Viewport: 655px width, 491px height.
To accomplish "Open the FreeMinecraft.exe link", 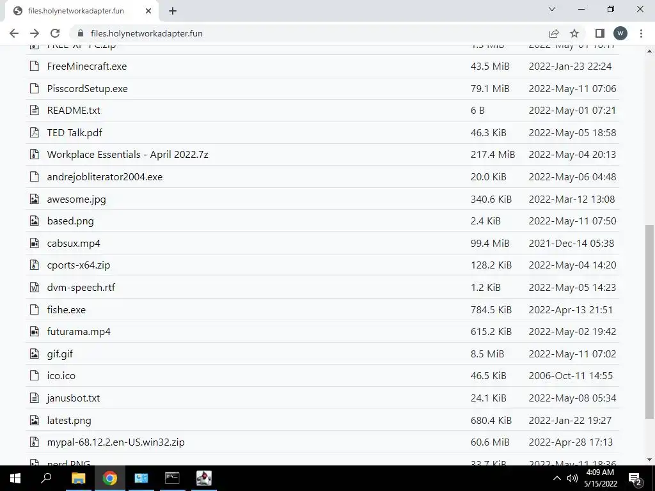I will 87,66.
